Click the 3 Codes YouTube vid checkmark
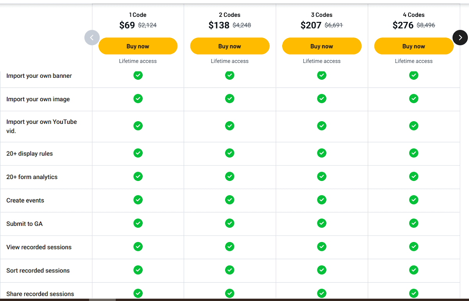This screenshot has height=301, width=469. coord(322,125)
